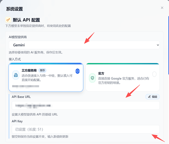Click the 官方 card title

[101, 73]
